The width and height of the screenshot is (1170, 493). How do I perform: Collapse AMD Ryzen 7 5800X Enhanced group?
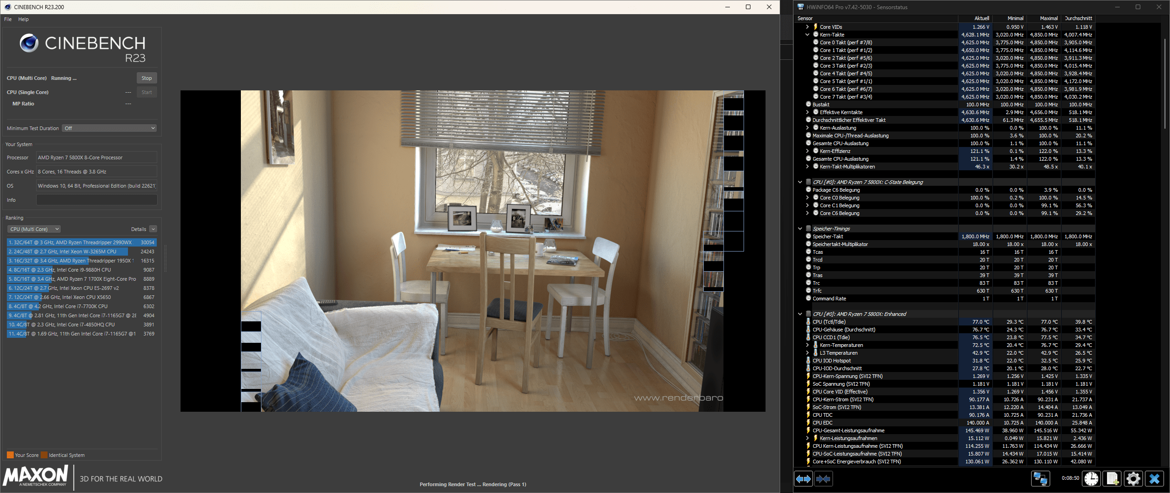tap(800, 314)
